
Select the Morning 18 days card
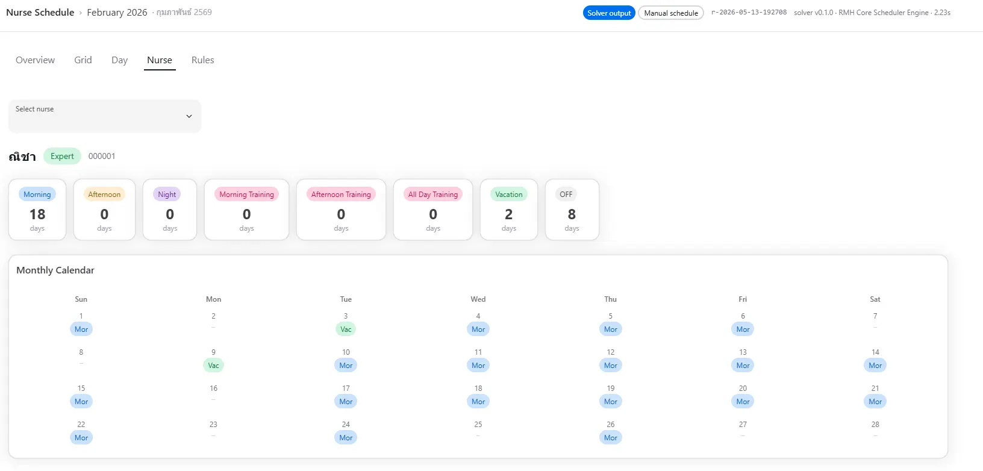pos(37,210)
